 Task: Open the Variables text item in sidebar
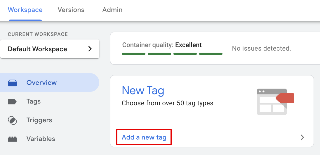tap(41, 139)
